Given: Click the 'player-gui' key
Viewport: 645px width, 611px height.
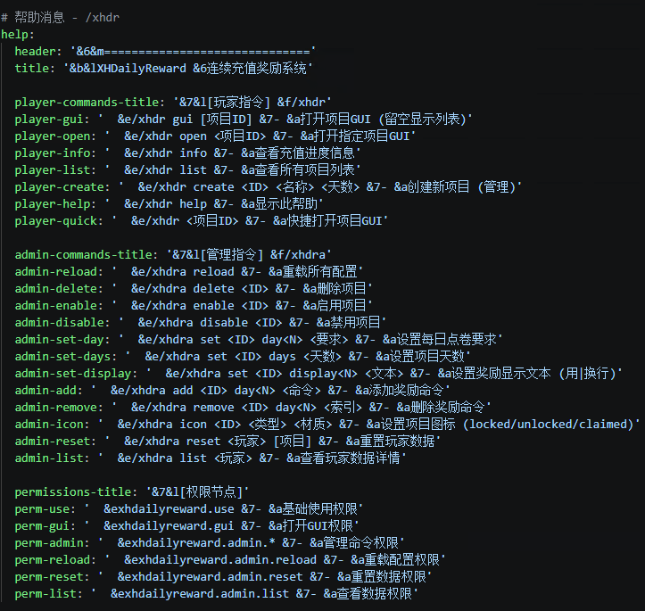Looking at the screenshot, I should [x=49, y=120].
